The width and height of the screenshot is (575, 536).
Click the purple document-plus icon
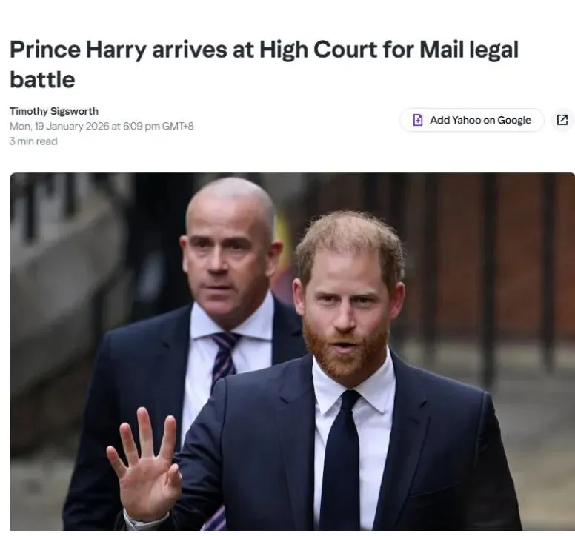417,120
